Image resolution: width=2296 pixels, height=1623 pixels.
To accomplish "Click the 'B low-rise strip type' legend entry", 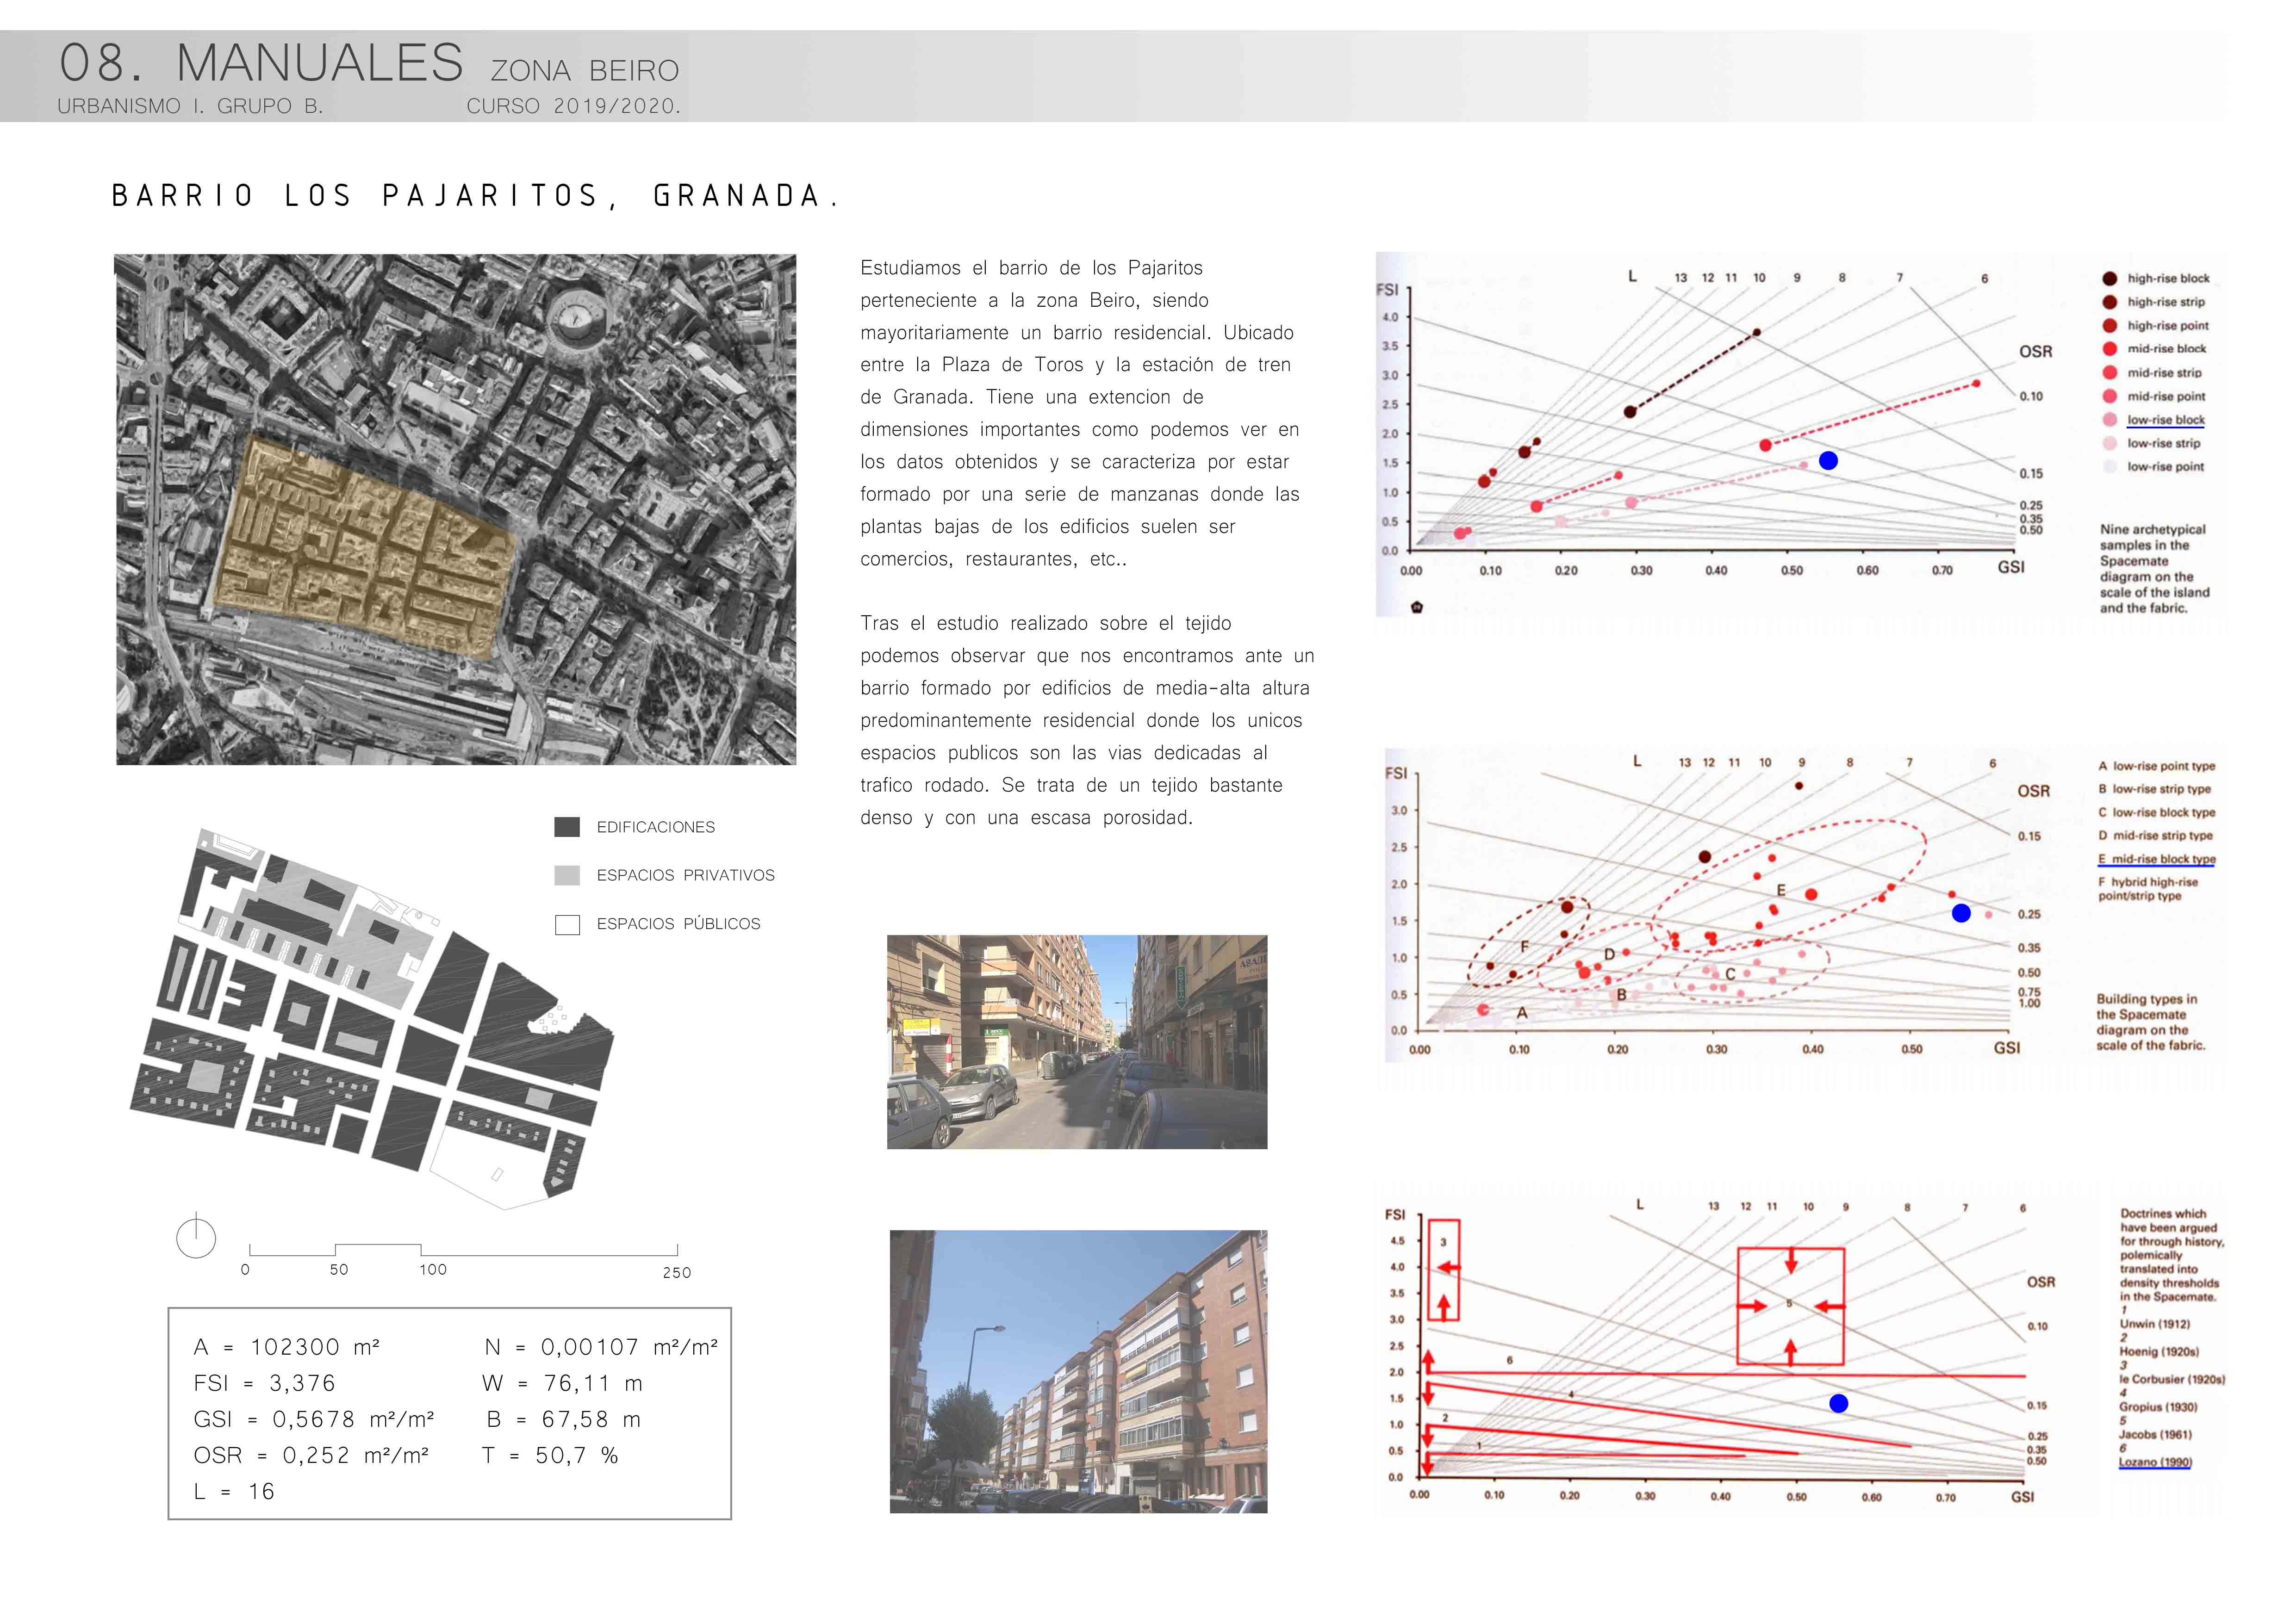I will 2155,788.
